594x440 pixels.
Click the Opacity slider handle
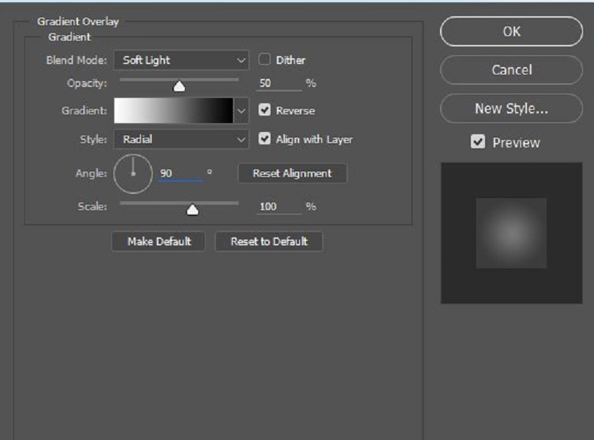coord(178,86)
